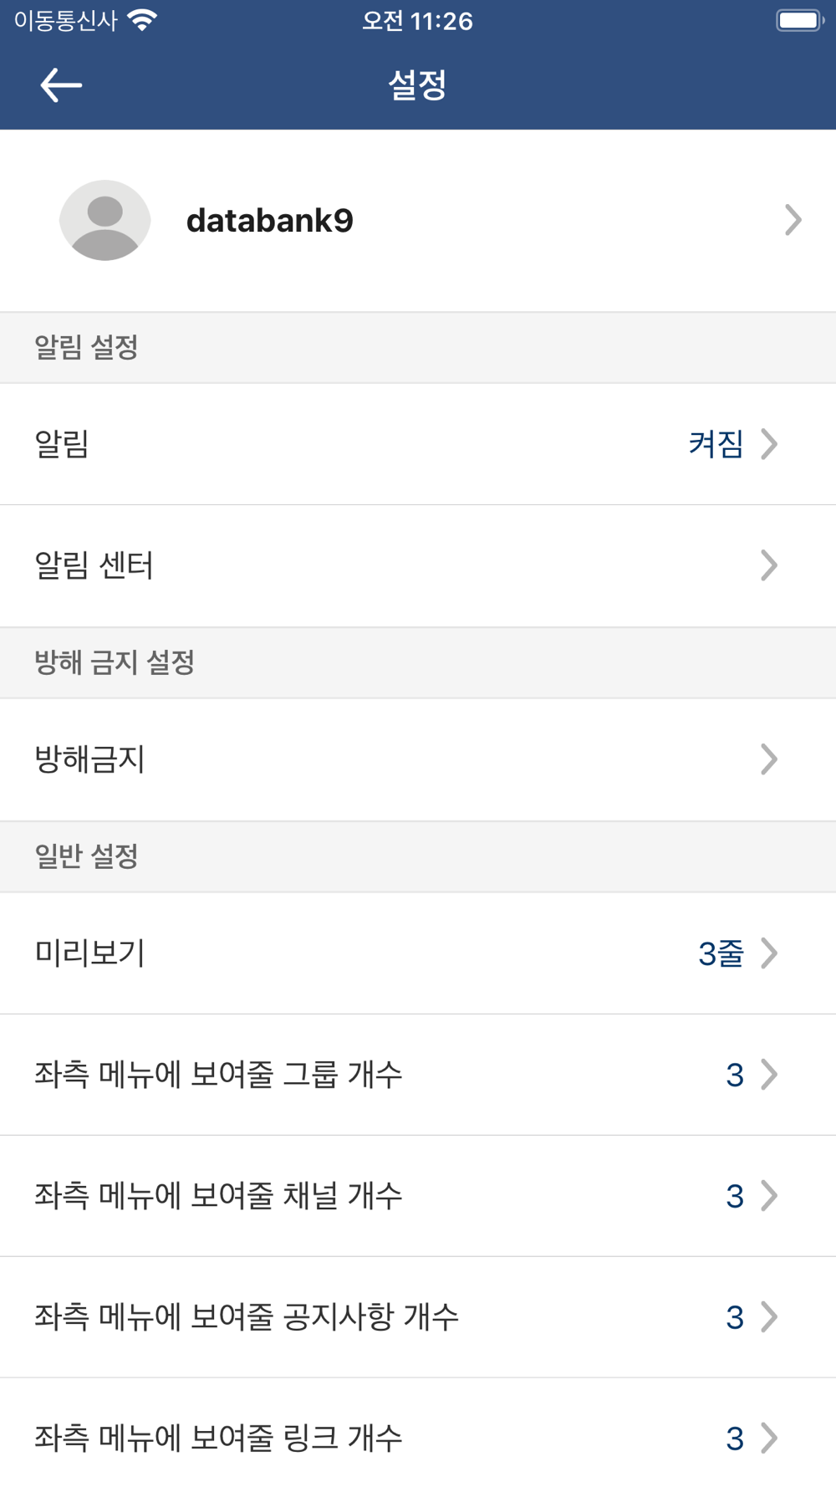The image size is (836, 1487).
Task: Tap chevron on 방해금지 row
Action: point(769,759)
